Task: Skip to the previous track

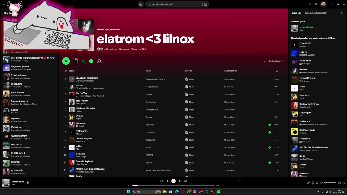Action: point(167,181)
